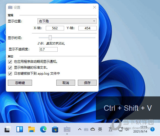The width and height of the screenshot is (160, 136).
Task: Open the 忽略键 ignore keys button
Action: tap(20, 83)
